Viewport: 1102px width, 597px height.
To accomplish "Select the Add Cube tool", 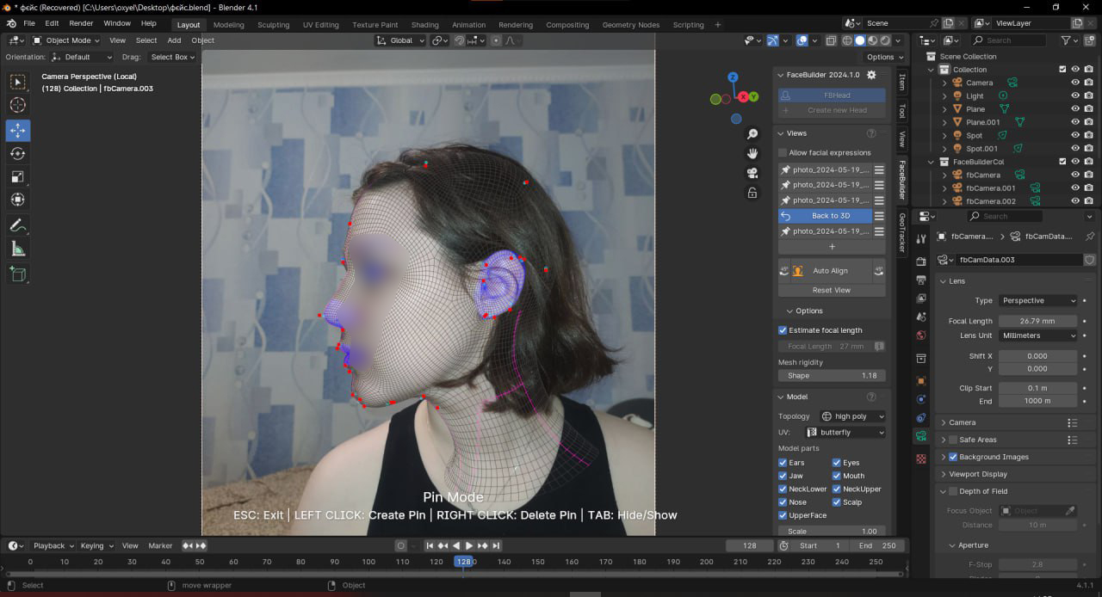I will [18, 274].
